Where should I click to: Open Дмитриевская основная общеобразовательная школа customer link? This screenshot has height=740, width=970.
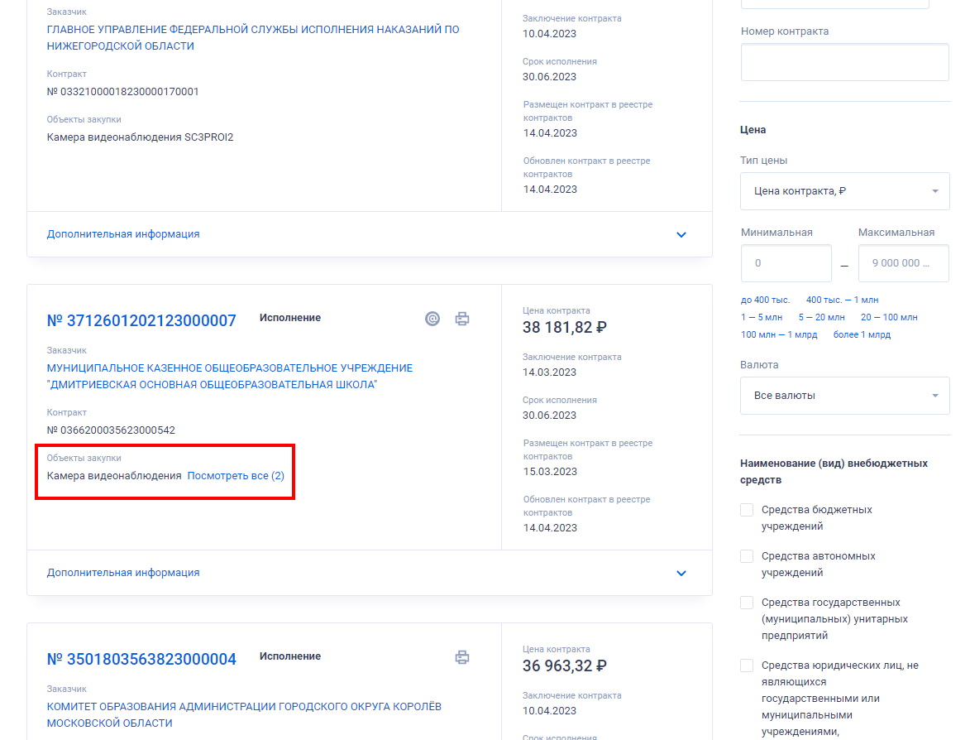coord(229,376)
